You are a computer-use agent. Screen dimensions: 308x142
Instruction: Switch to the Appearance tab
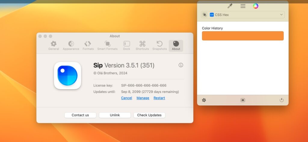[x=71, y=46]
